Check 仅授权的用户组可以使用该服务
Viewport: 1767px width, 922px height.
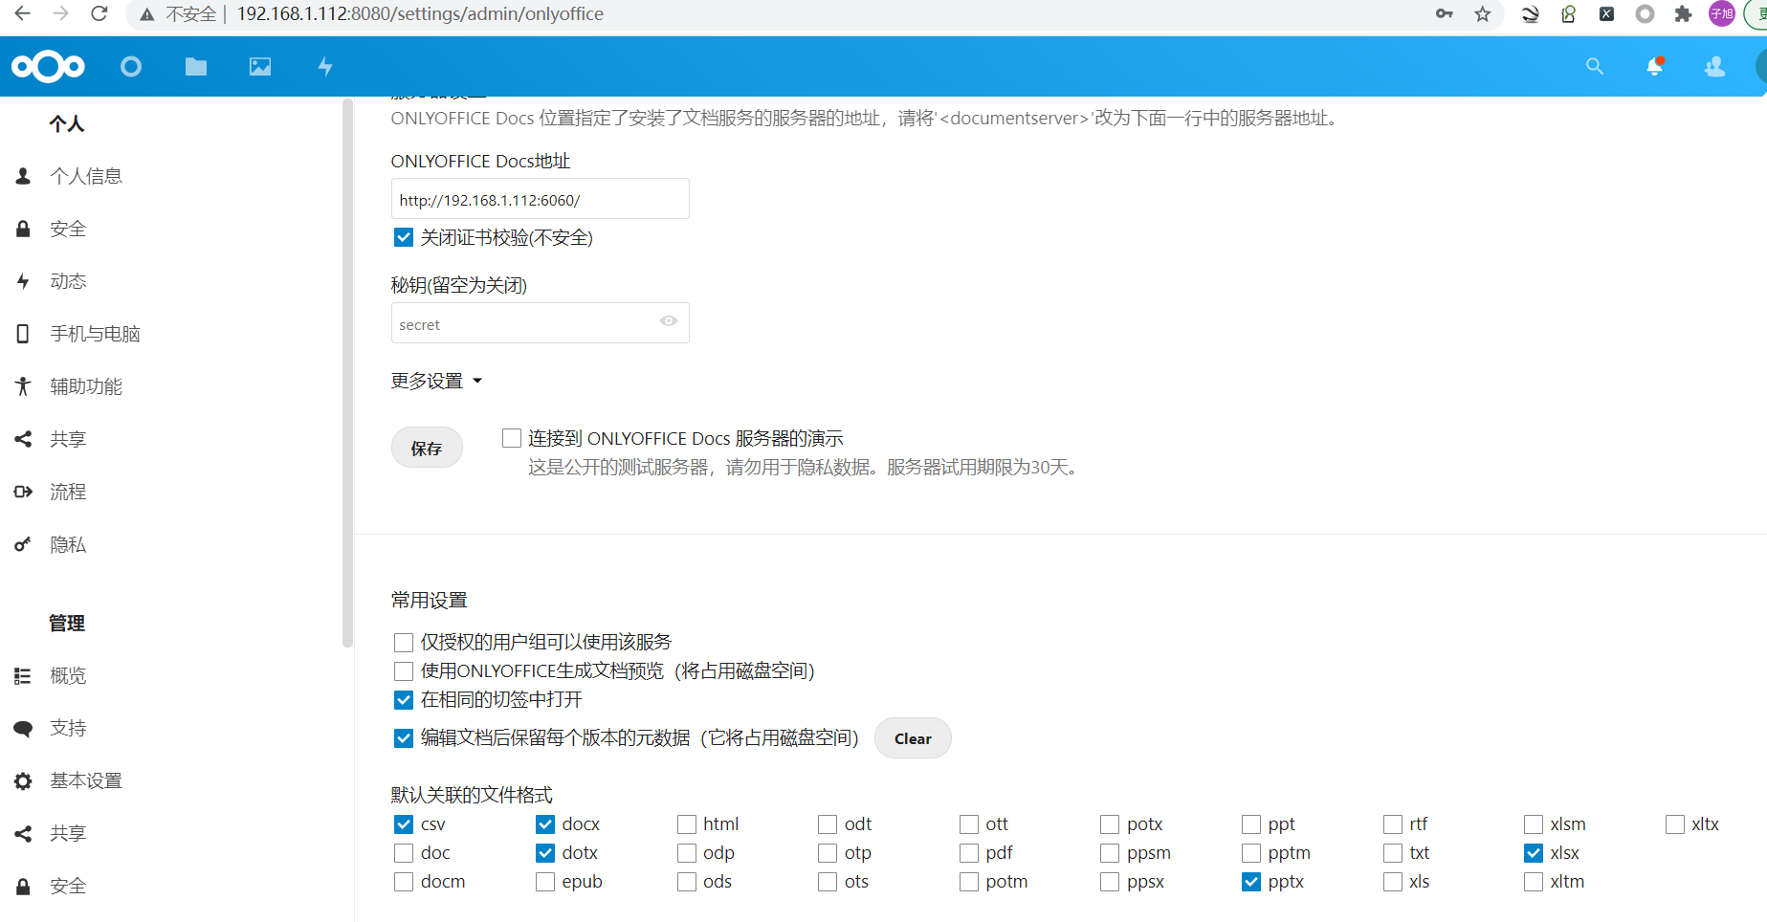pyautogui.click(x=403, y=642)
